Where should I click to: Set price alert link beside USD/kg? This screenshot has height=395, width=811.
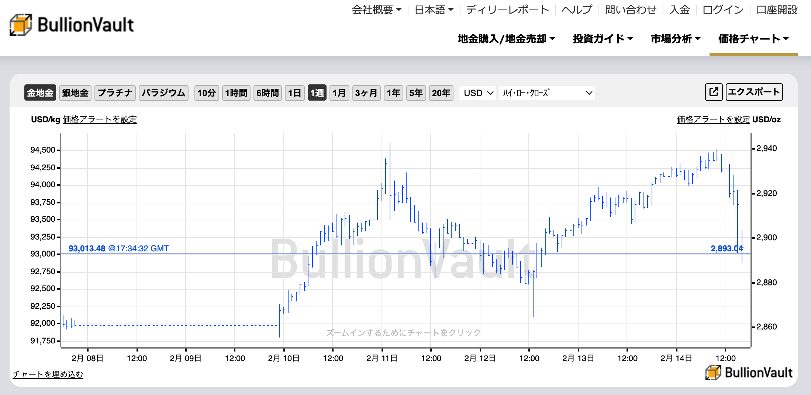(100, 119)
